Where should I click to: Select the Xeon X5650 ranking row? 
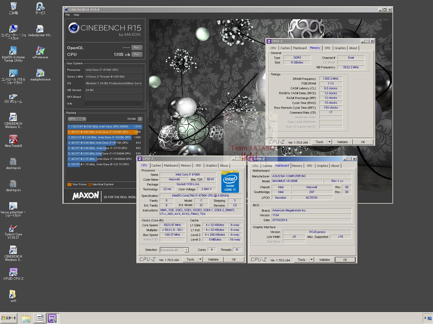point(105,127)
